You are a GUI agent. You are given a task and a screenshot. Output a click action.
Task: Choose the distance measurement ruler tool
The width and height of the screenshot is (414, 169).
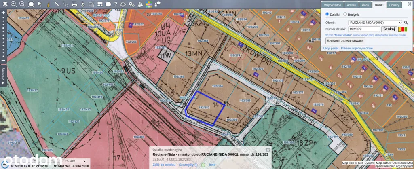[57, 4]
